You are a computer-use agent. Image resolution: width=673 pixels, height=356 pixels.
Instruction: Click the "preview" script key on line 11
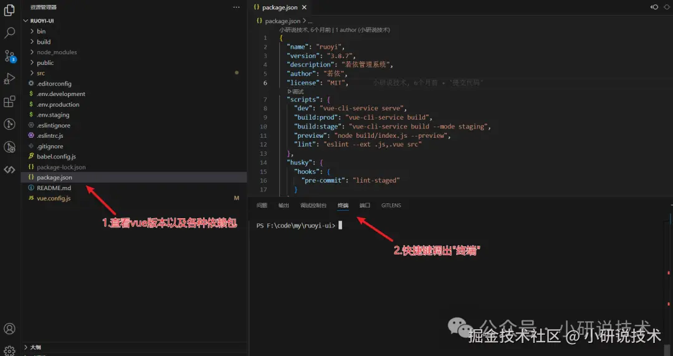[311, 135]
